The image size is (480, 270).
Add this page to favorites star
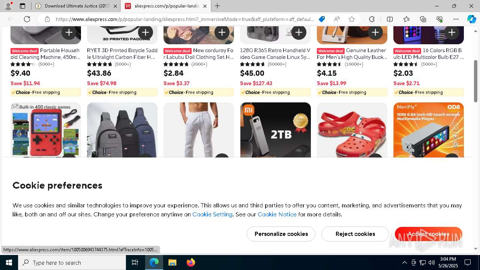point(351,19)
